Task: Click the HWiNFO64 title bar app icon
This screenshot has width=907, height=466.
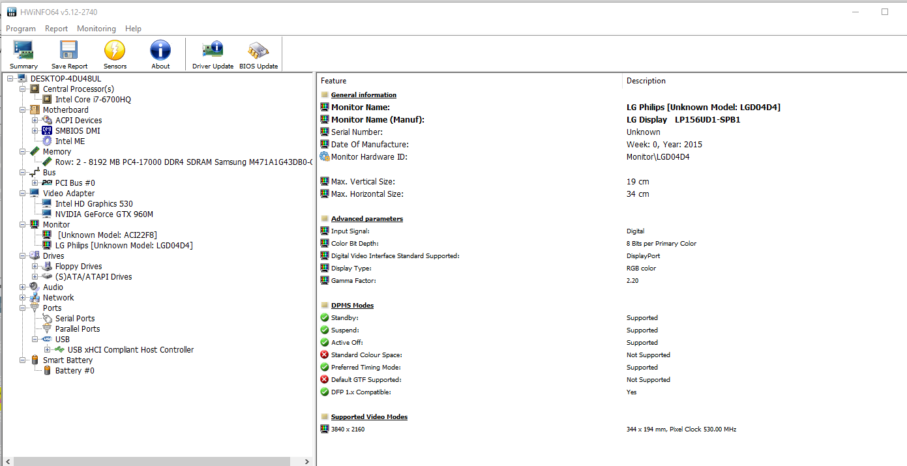Action: click(x=12, y=12)
